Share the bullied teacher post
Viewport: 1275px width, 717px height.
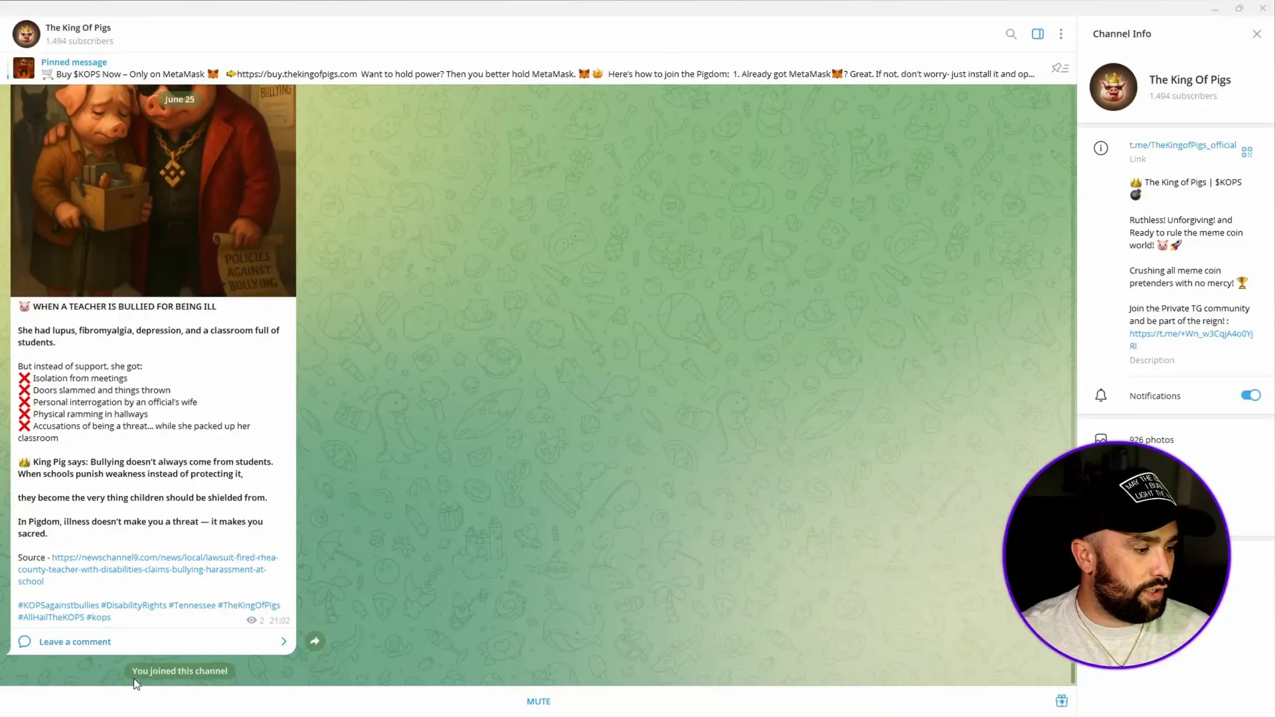coord(315,641)
